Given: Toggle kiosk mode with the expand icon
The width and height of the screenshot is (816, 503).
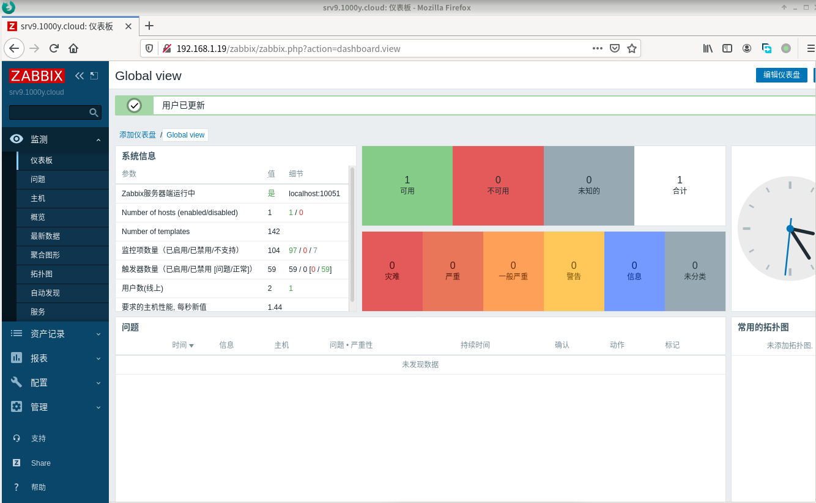Looking at the screenshot, I should coord(94,75).
